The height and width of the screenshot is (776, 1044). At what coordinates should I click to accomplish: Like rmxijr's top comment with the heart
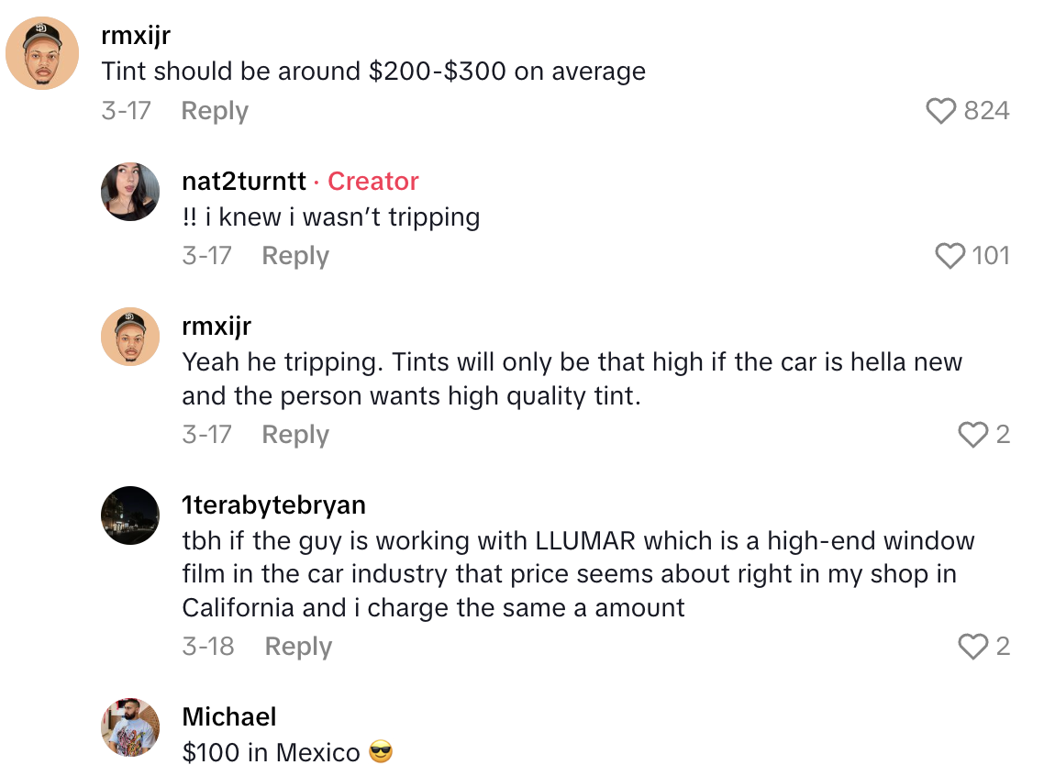[940, 110]
